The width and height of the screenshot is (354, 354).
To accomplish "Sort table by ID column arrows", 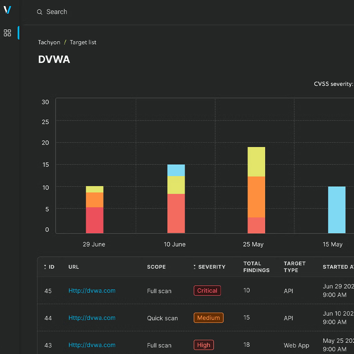I will (45, 267).
